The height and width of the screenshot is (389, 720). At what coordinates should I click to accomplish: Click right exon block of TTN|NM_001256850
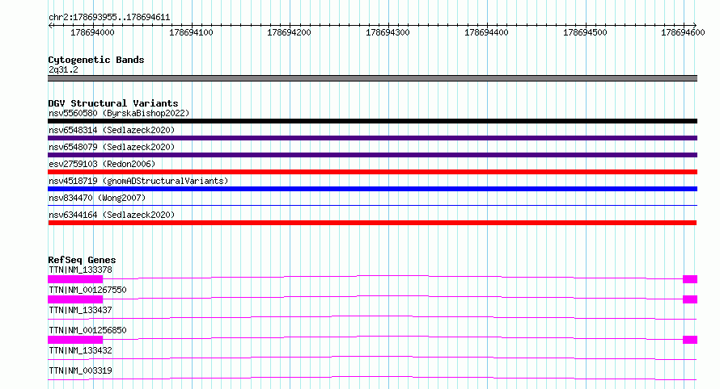[690, 340]
